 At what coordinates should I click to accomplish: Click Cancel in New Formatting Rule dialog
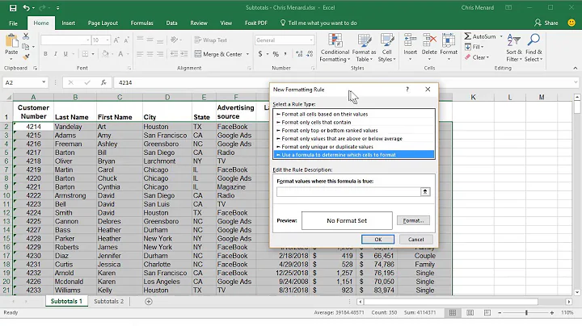click(x=415, y=240)
